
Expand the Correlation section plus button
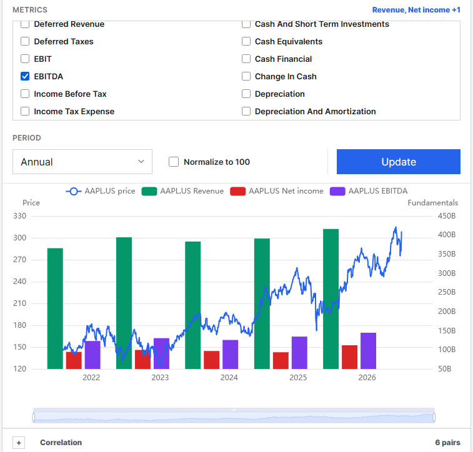coord(19,443)
